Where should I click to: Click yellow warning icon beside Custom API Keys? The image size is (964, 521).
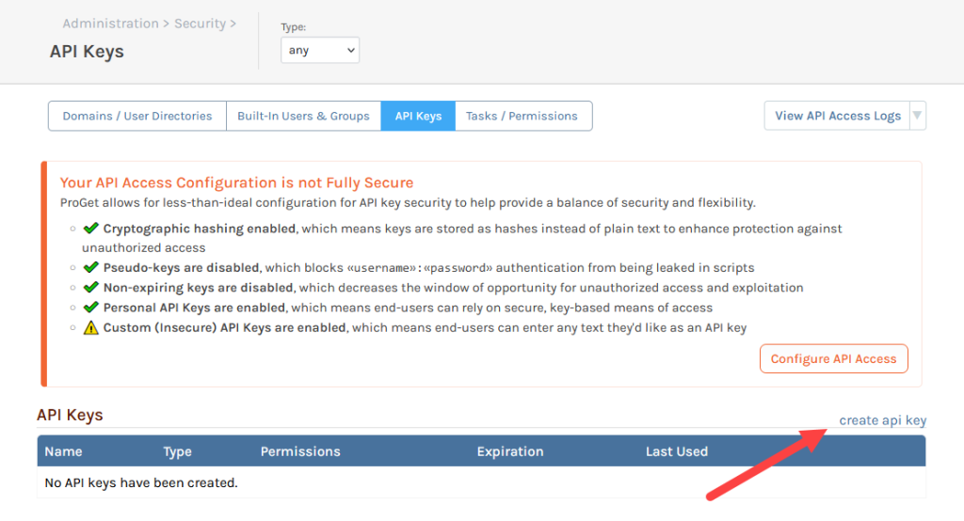91,327
